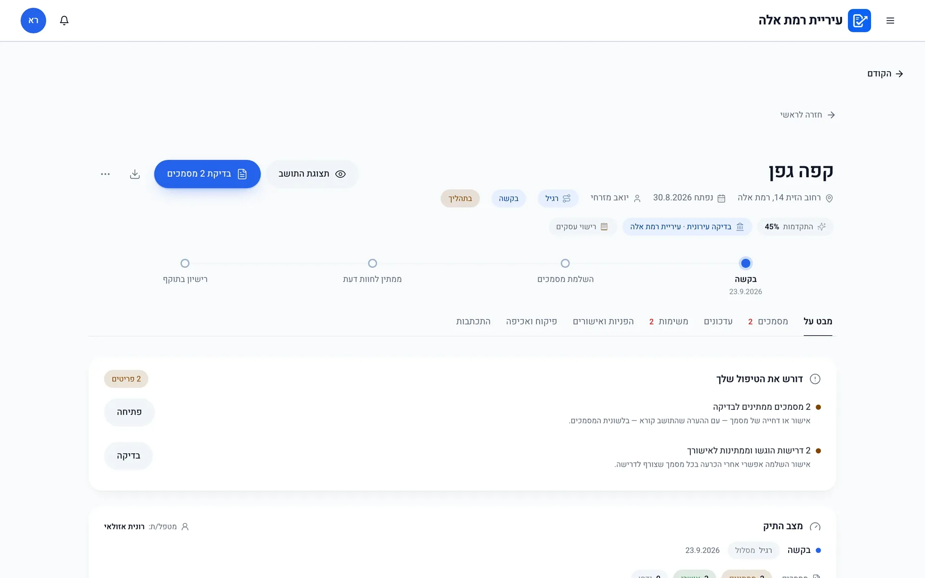Viewport: 925px width, 578px height.
Task: Switch to the משימות tab
Action: pos(669,321)
